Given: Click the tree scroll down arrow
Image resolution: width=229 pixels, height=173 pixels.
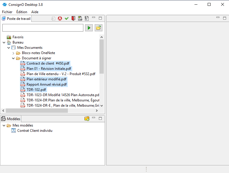Looking at the screenshot, I should coord(102,105).
